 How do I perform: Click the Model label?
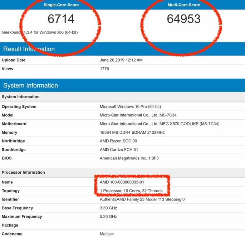coord(8,115)
